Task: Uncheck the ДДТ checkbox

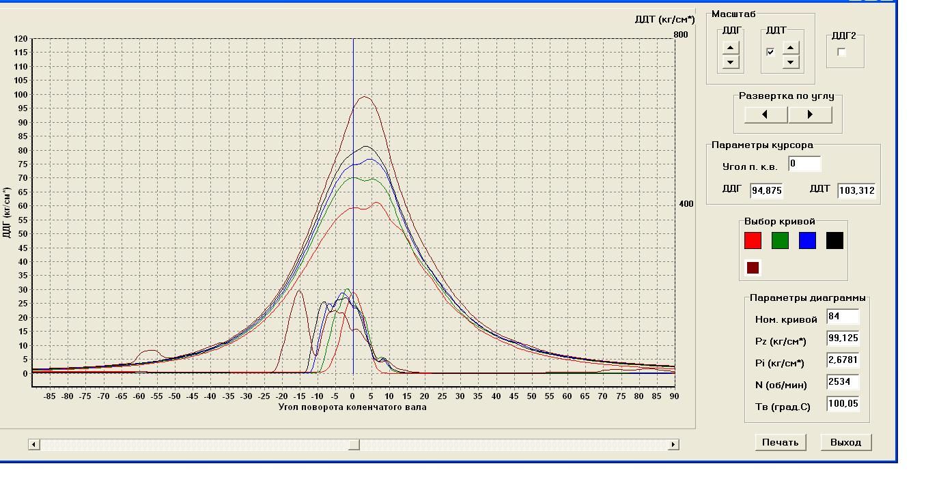Action: (771, 52)
